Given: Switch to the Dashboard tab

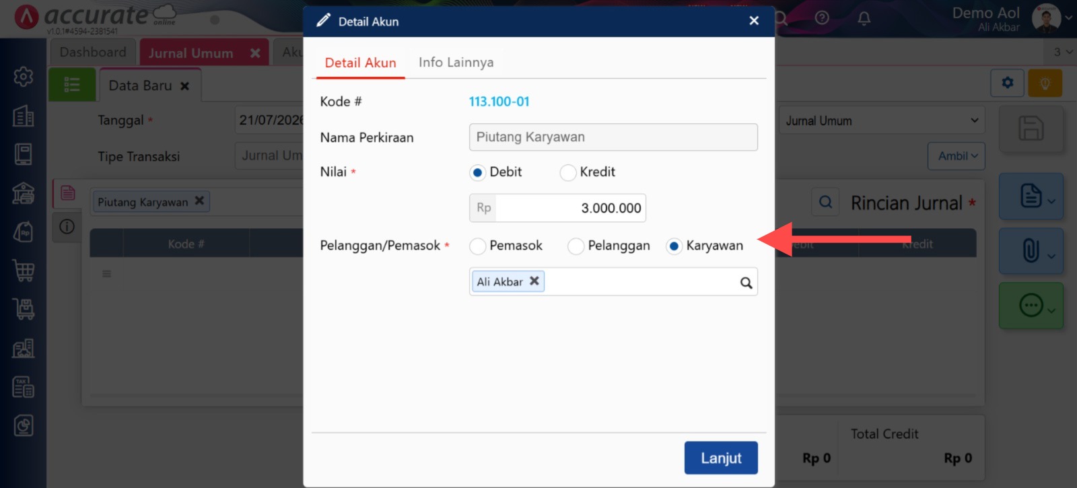Looking at the screenshot, I should [93, 52].
